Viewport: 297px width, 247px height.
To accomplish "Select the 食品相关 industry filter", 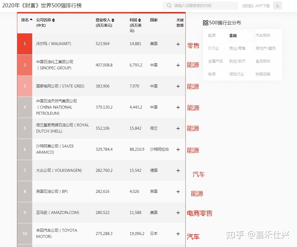I will (x=263, y=61).
